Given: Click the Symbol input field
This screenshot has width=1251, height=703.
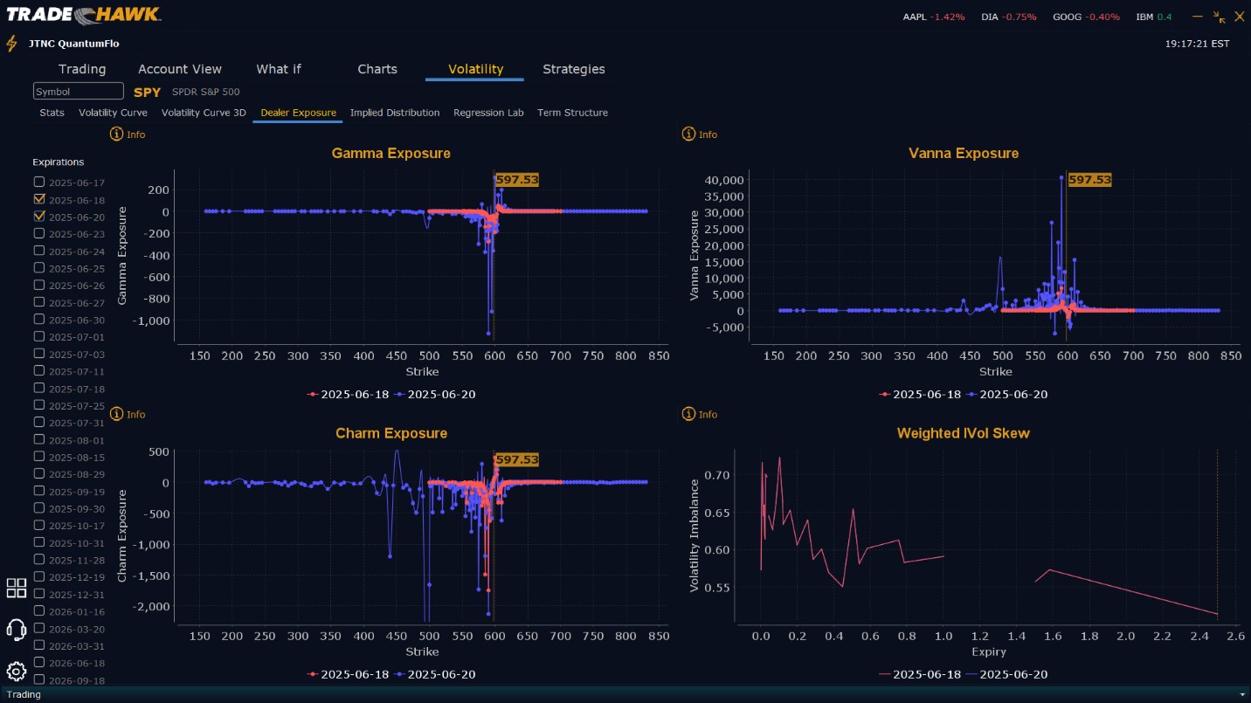Looking at the screenshot, I should [79, 92].
